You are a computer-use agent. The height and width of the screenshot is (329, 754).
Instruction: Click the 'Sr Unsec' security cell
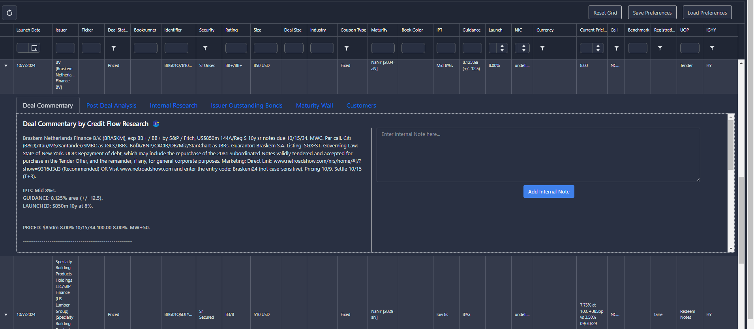[x=207, y=66]
